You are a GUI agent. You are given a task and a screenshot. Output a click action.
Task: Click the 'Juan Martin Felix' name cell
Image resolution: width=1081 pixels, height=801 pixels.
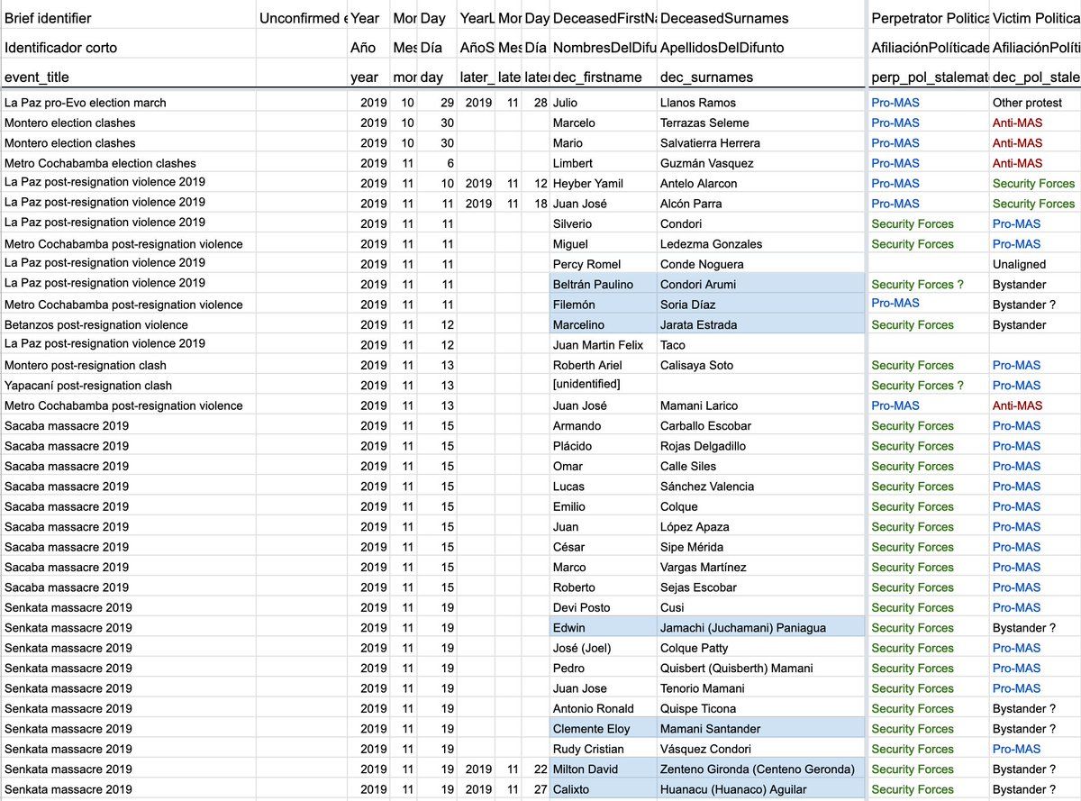[x=598, y=345]
